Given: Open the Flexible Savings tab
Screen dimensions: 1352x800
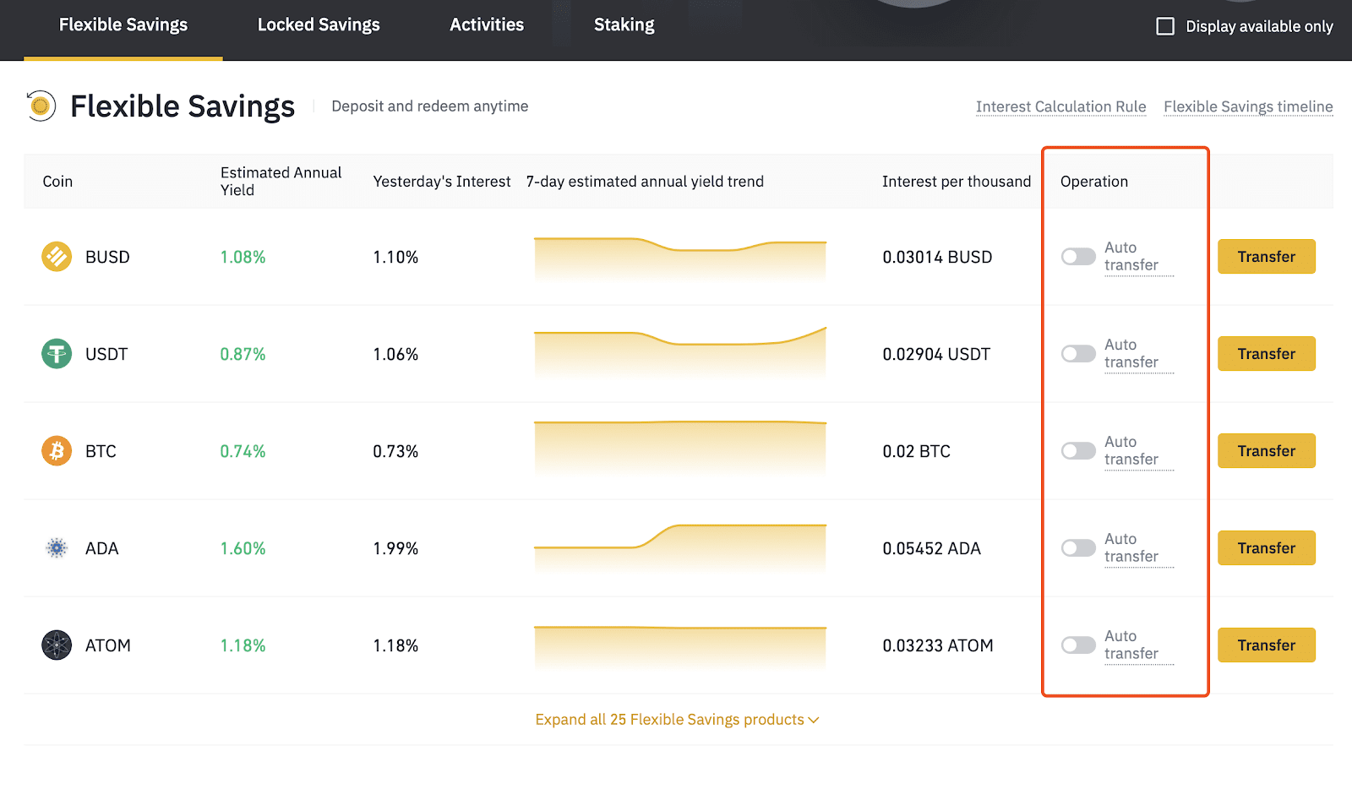Looking at the screenshot, I should click(123, 25).
